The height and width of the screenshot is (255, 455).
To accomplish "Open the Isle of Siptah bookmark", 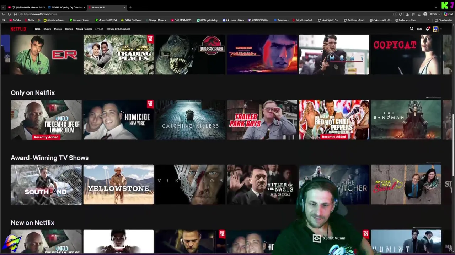I will [x=329, y=20].
